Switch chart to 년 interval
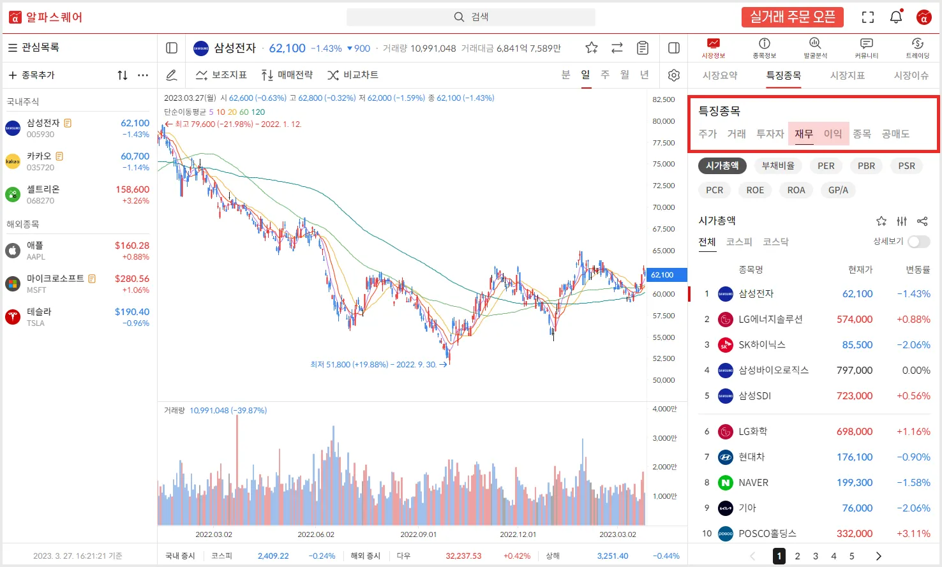This screenshot has width=942, height=567. tap(645, 75)
